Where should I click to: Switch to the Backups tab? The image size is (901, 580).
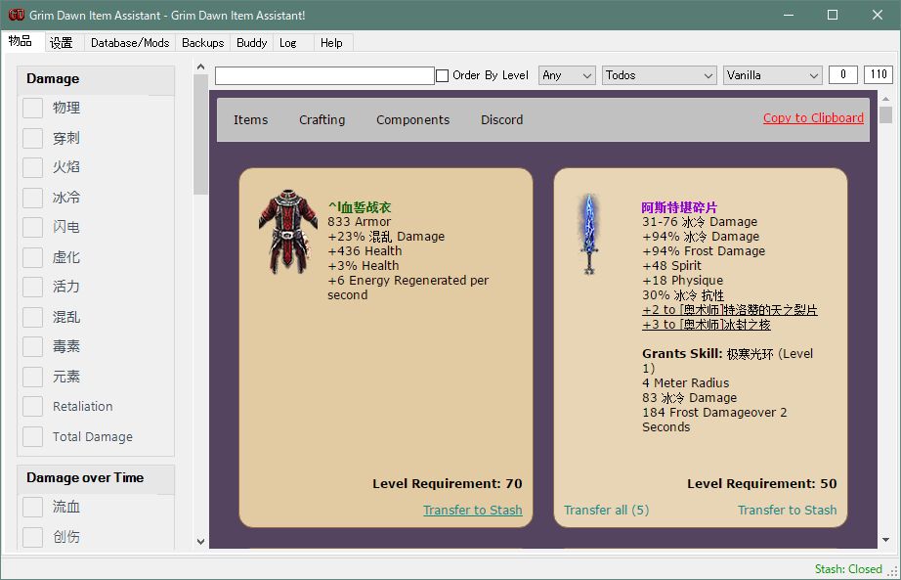pyautogui.click(x=203, y=43)
